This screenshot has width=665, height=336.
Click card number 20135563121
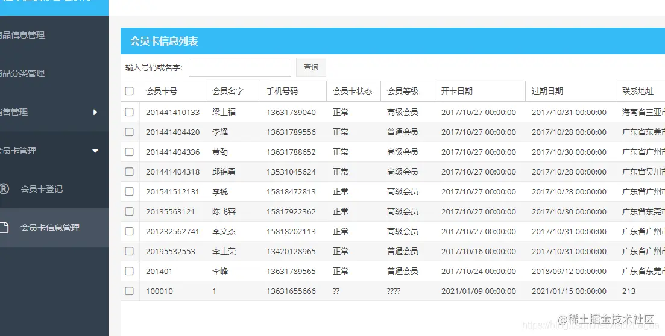click(x=170, y=212)
